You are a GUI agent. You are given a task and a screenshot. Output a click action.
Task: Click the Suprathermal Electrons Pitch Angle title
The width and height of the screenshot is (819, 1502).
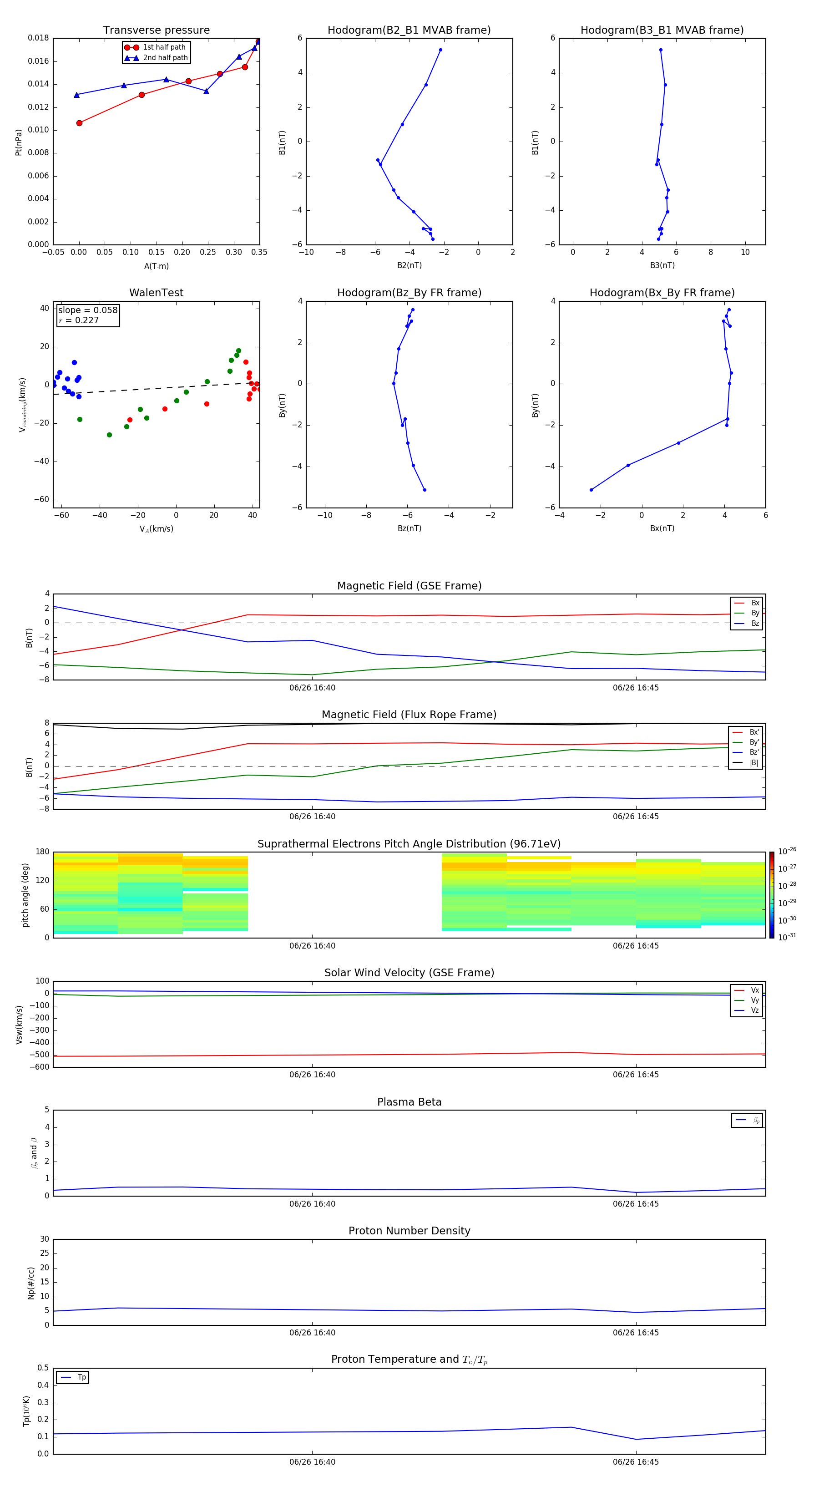click(409, 844)
